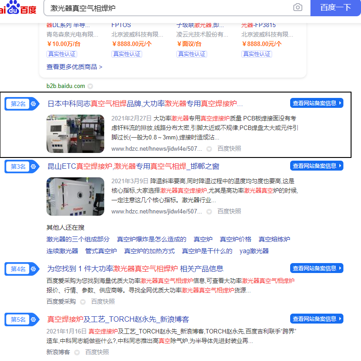Open 真空焊接炉及工艺_TORCH赵永先 result title
361x361 pixels.
point(118,319)
